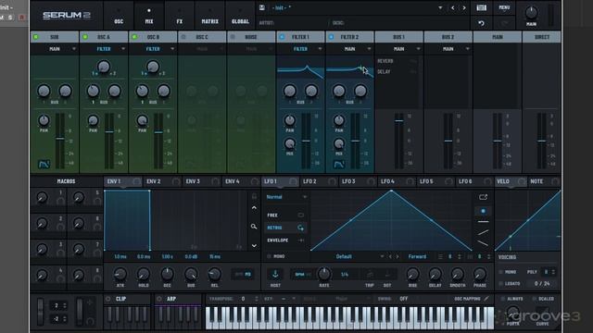Click the save preset floppy disk icon

point(261,7)
